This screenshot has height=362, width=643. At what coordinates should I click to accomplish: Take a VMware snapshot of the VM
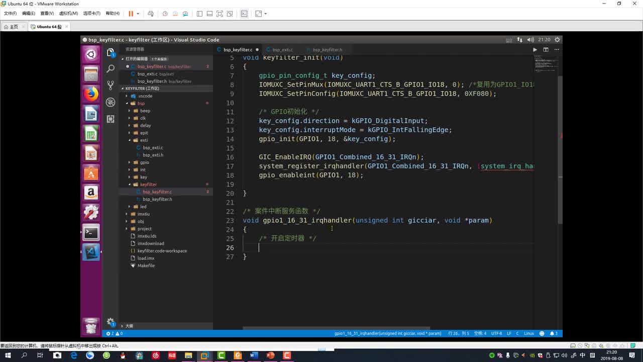coord(165,14)
